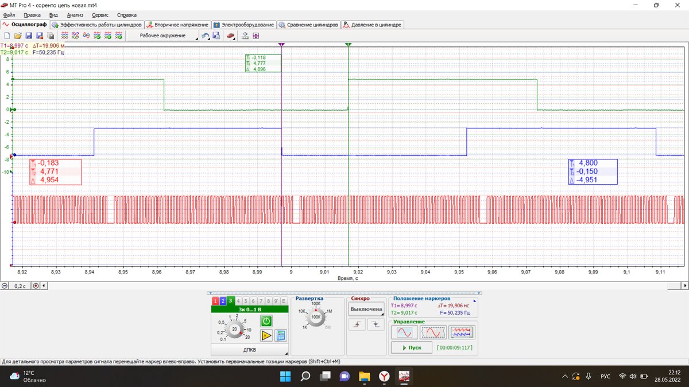
Task: Open Сервис menu
Action: coord(100,15)
